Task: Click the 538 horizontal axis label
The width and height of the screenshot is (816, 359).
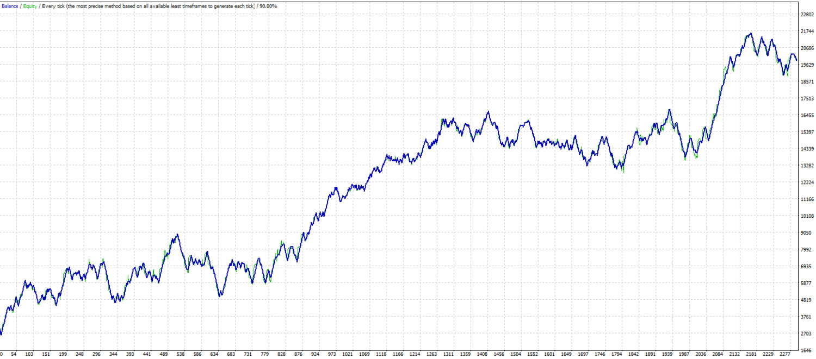Action: point(180,354)
